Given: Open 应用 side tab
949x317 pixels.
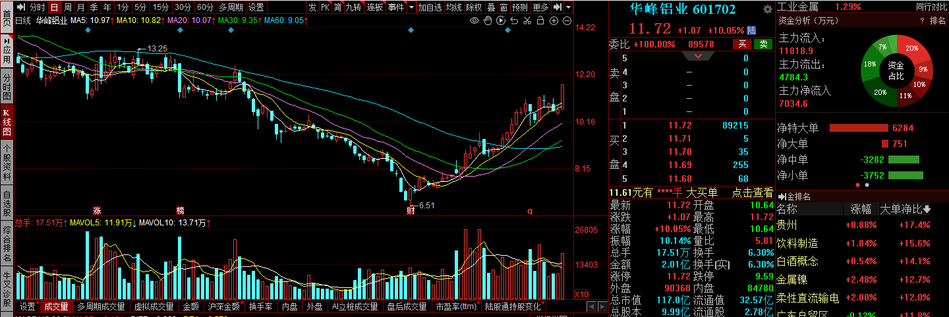Looking at the screenshot, I should (x=6, y=52).
